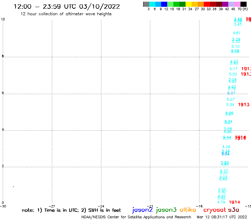Pick the bright red swatch in the color scale

[x=207, y=4]
